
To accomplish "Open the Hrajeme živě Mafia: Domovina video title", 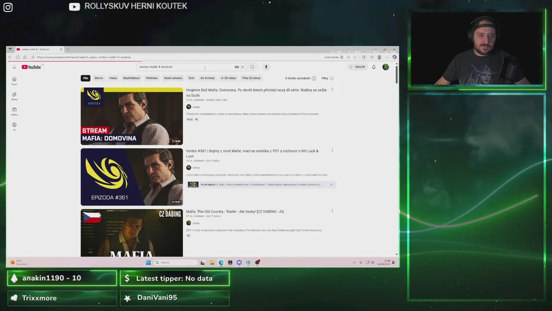I will [x=256, y=92].
